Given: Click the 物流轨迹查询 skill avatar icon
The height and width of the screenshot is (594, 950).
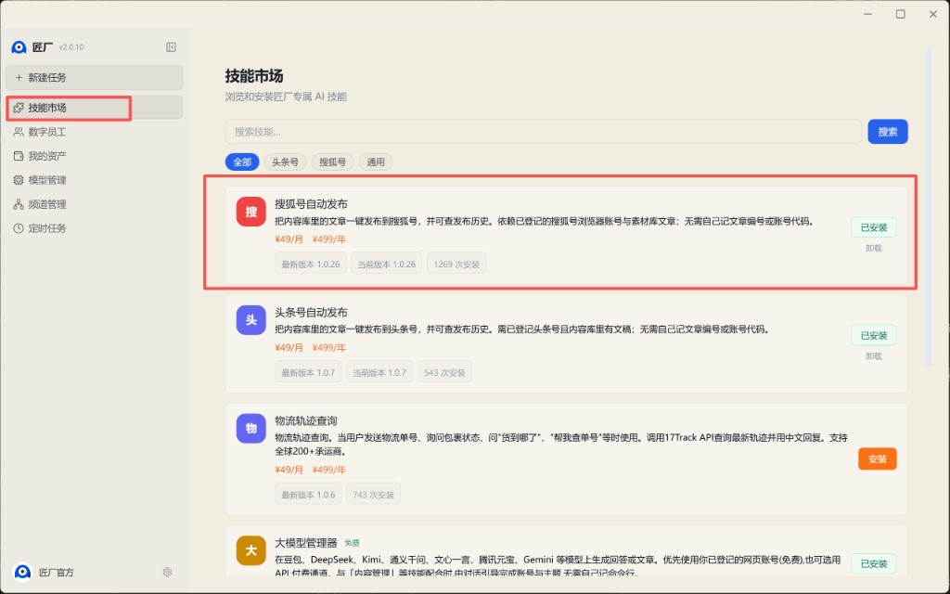Looking at the screenshot, I should 250,429.
